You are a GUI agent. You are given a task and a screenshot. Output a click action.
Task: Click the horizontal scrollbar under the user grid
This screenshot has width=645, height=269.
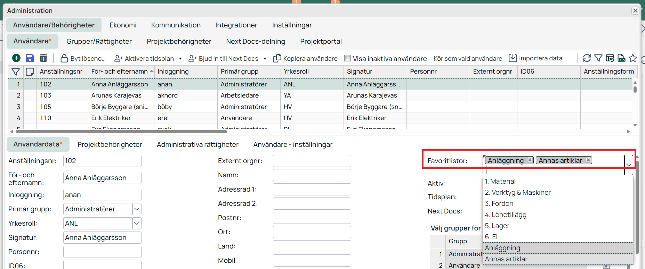coord(121,132)
